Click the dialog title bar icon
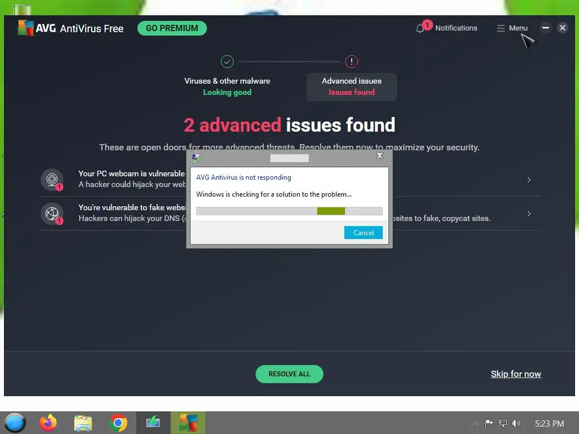Image resolution: width=579 pixels, height=434 pixels. [196, 158]
